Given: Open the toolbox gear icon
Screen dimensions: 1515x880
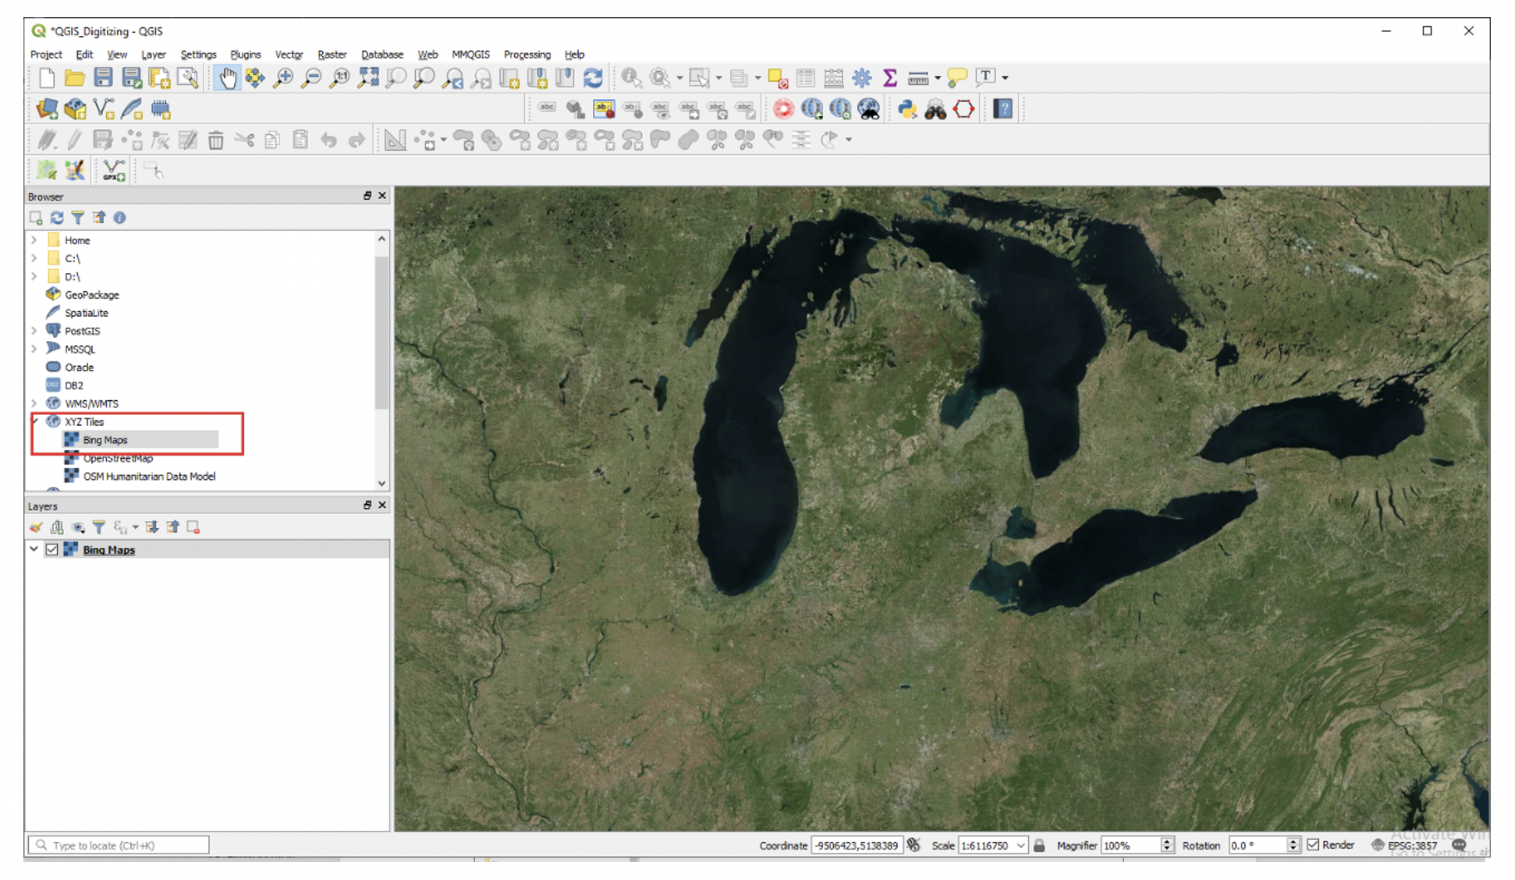Looking at the screenshot, I should pos(861,78).
